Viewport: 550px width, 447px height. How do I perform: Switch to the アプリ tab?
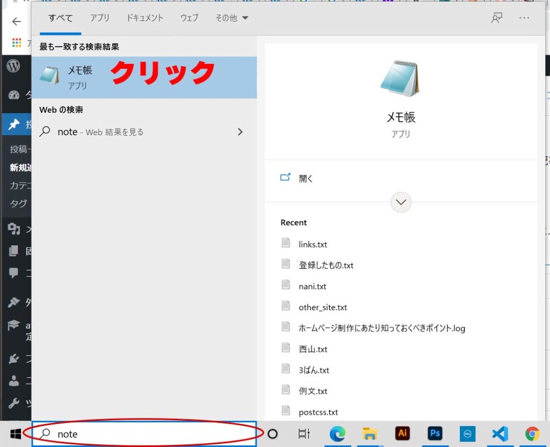(99, 18)
